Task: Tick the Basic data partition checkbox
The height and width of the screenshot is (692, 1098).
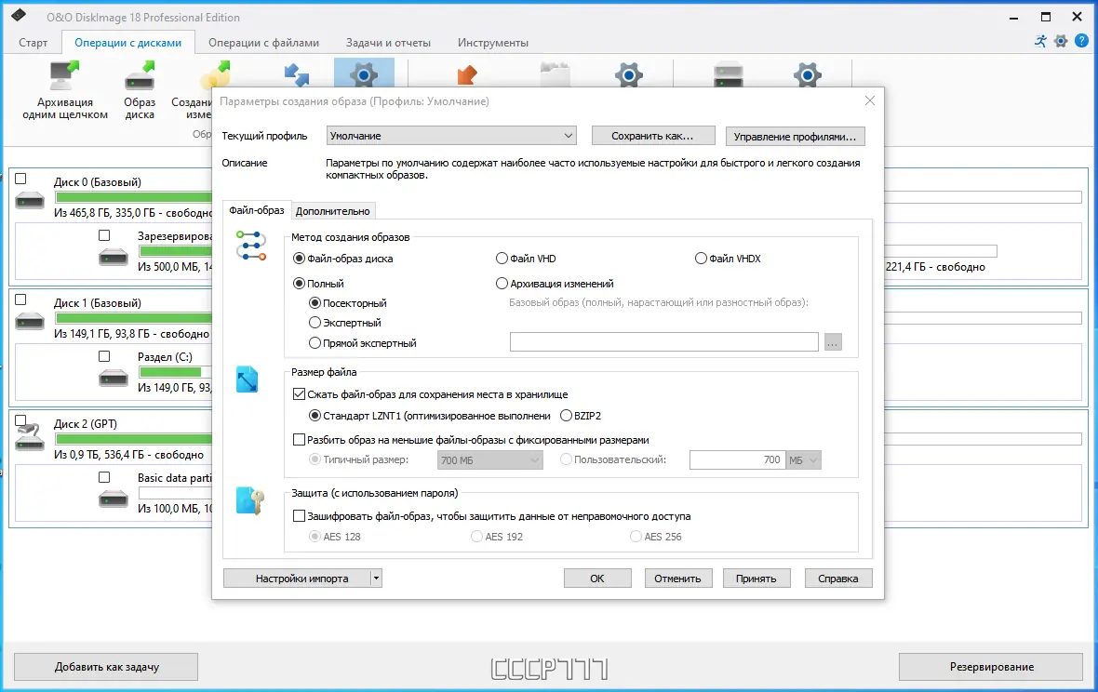Action: click(104, 477)
